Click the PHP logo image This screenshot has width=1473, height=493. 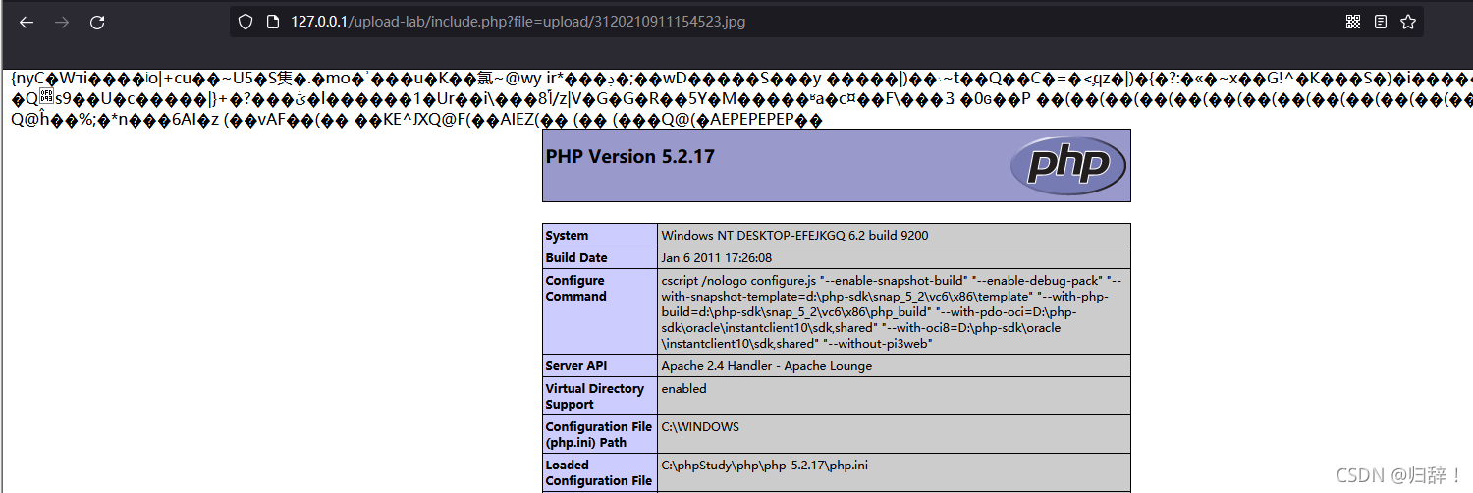(1067, 164)
